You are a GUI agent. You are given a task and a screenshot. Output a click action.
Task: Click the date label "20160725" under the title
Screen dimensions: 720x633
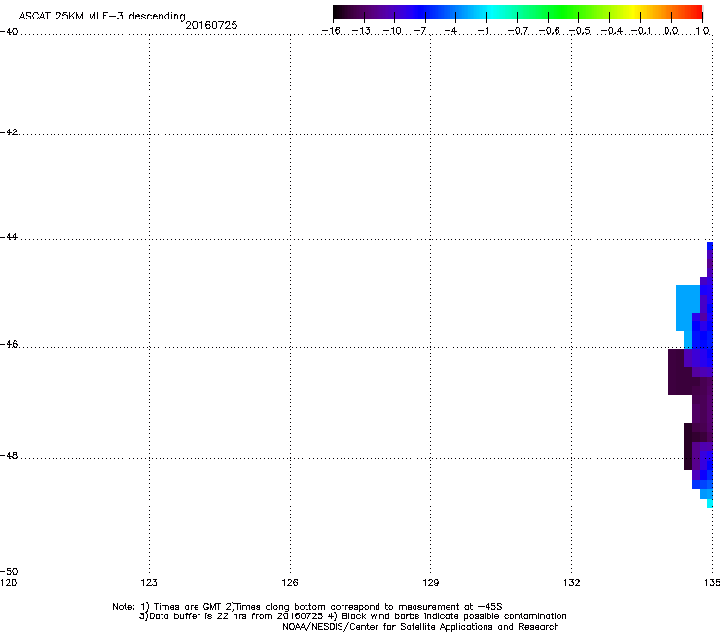coord(211,25)
